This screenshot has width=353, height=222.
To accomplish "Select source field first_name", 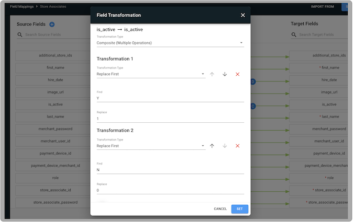I will point(53,67).
